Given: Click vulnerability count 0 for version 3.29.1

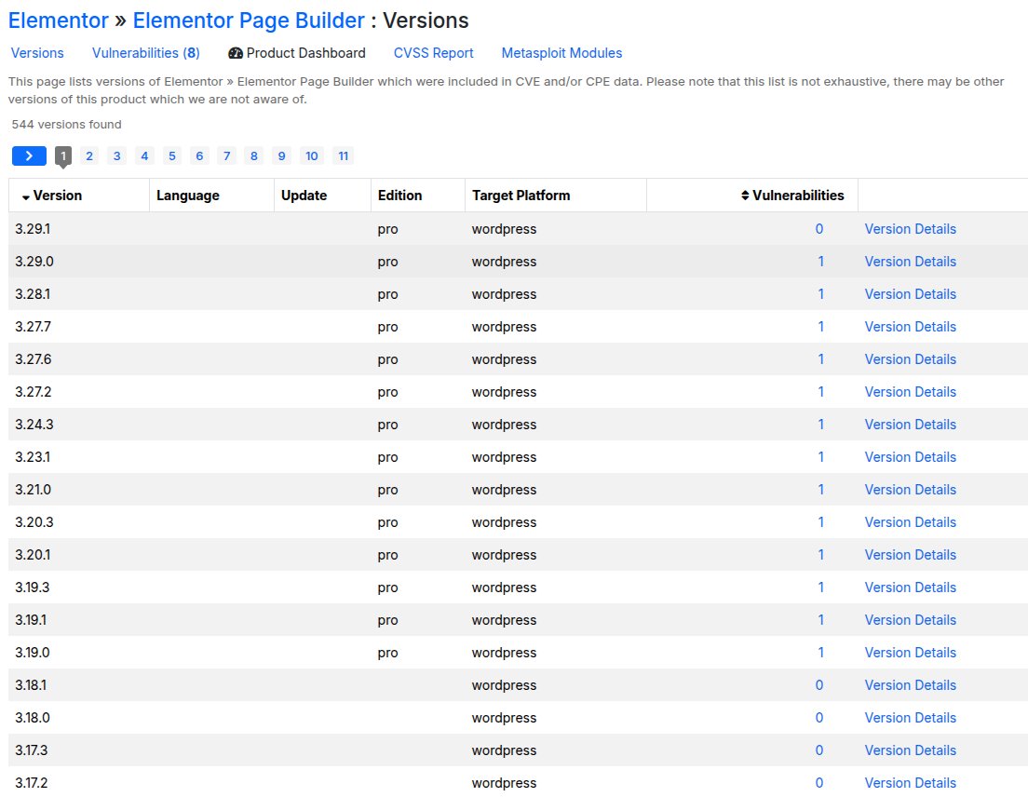Looking at the screenshot, I should click(818, 229).
